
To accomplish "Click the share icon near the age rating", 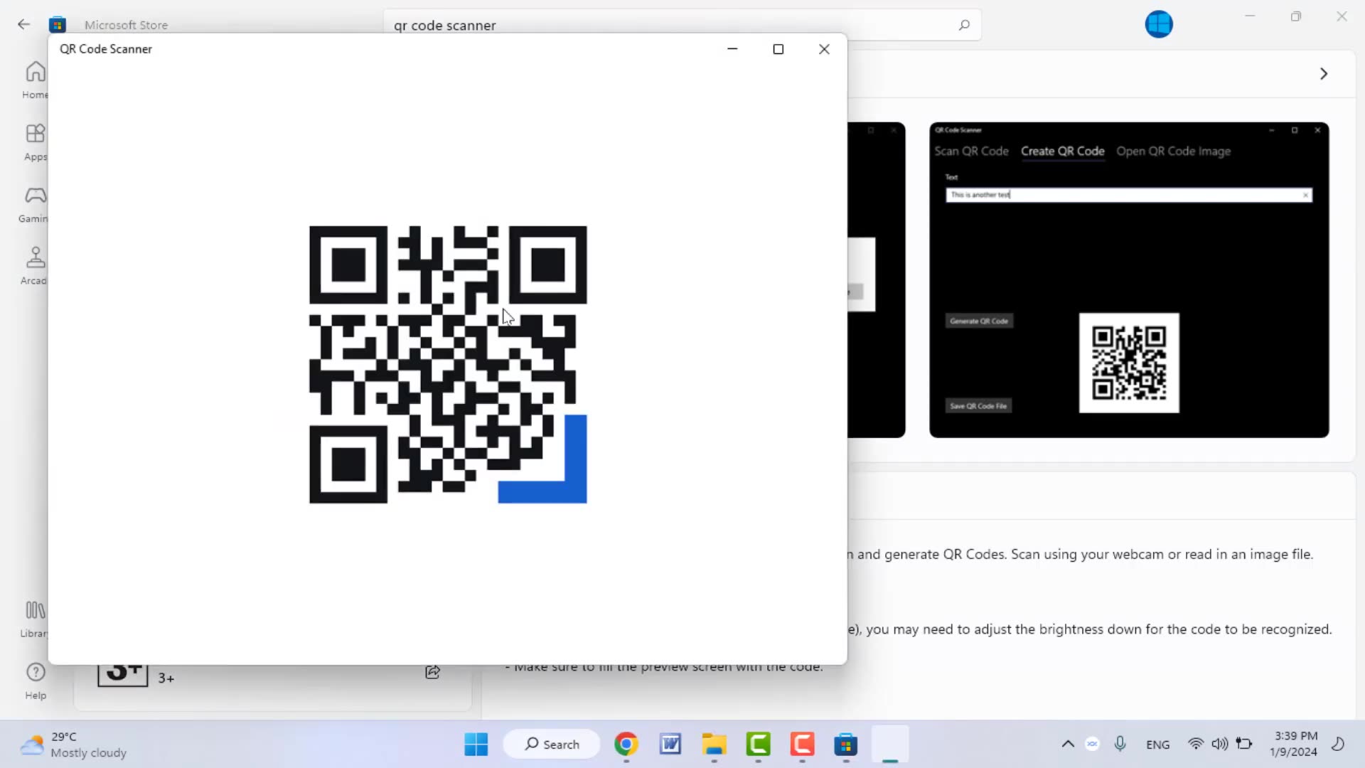I will (x=432, y=672).
